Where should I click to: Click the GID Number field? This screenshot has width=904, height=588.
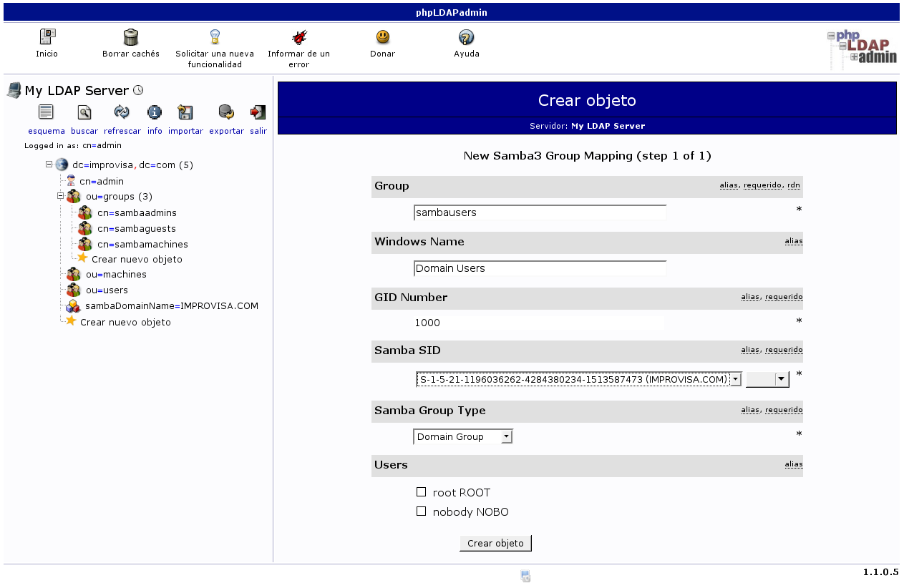tap(539, 323)
